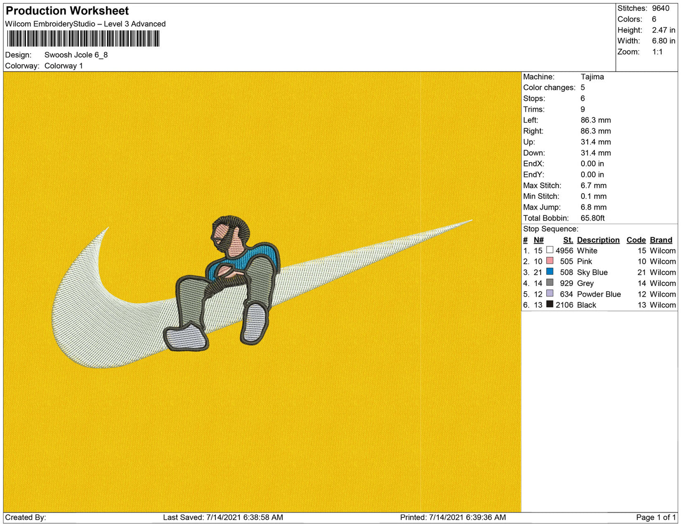Click the "Sky Blue" description text
681x524 pixels.
(592, 272)
